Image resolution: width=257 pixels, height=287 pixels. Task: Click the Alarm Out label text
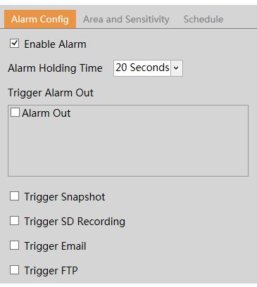click(x=46, y=113)
